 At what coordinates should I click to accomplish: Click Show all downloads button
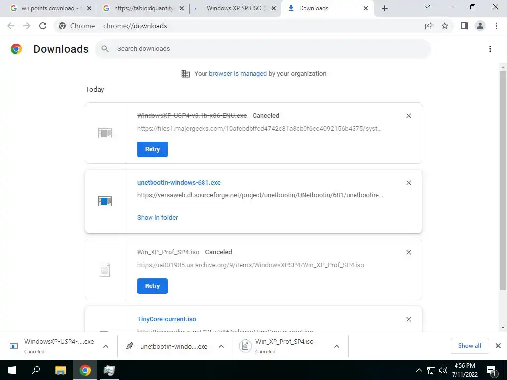pos(469,346)
